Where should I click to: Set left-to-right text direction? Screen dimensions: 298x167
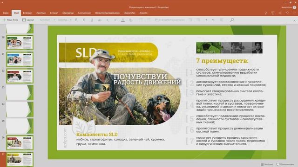click(x=206, y=20)
